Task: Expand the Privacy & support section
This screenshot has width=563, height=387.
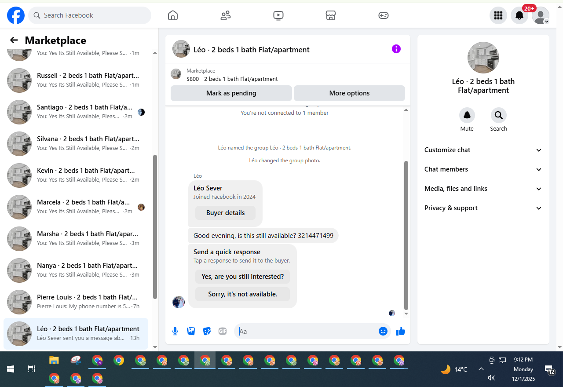Action: [x=483, y=208]
